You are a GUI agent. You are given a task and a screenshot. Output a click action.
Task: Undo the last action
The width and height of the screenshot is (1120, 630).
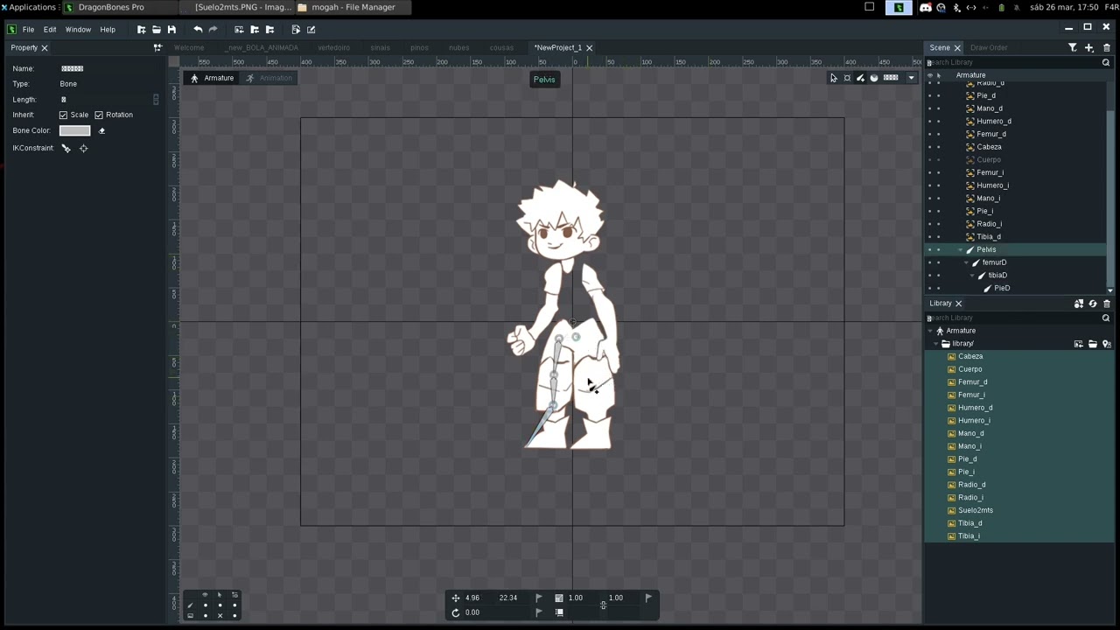[198, 30]
